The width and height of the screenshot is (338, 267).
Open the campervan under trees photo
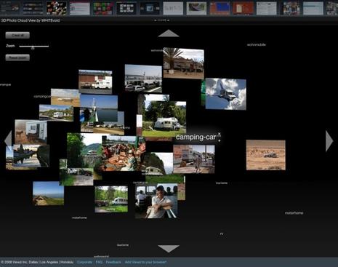(164, 119)
